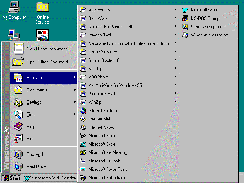Click the MS-DOS Prompt icon
244x183 pixels.
coord(185,18)
